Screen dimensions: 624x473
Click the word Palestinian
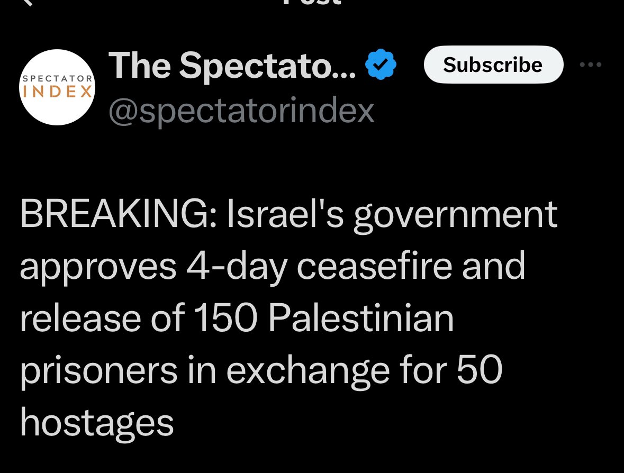point(361,318)
